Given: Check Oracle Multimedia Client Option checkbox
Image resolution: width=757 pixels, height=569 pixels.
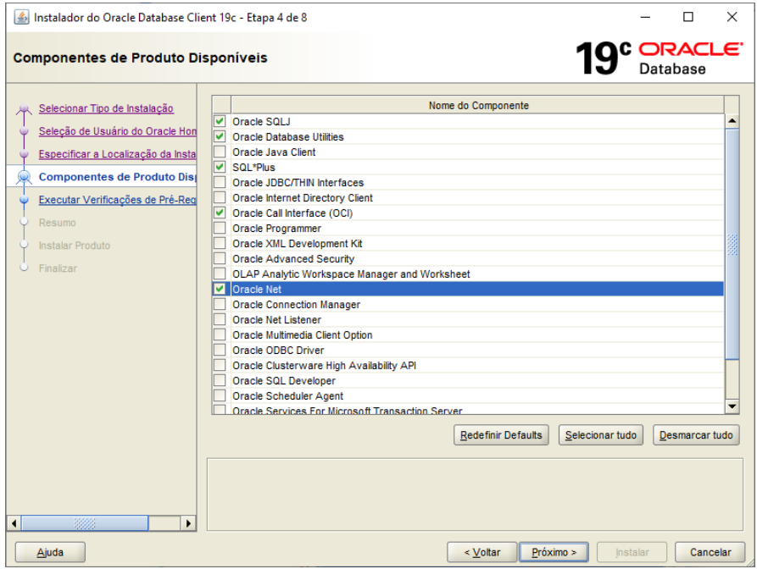Looking at the screenshot, I should 220,334.
